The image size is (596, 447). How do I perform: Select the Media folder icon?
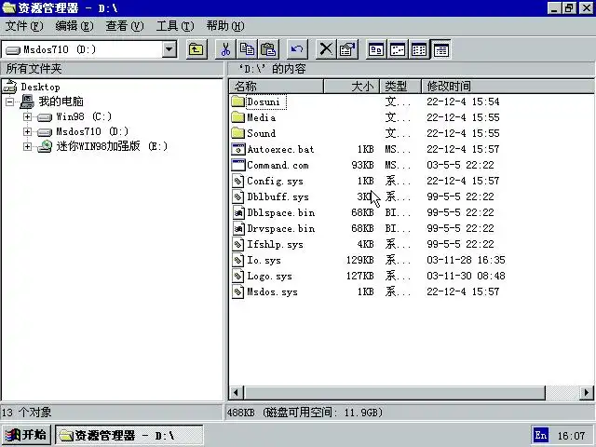(x=238, y=117)
